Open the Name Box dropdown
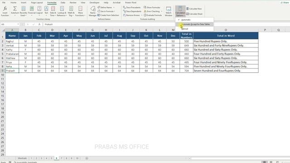Viewport: 290px width, 163px height. [x=18, y=24]
